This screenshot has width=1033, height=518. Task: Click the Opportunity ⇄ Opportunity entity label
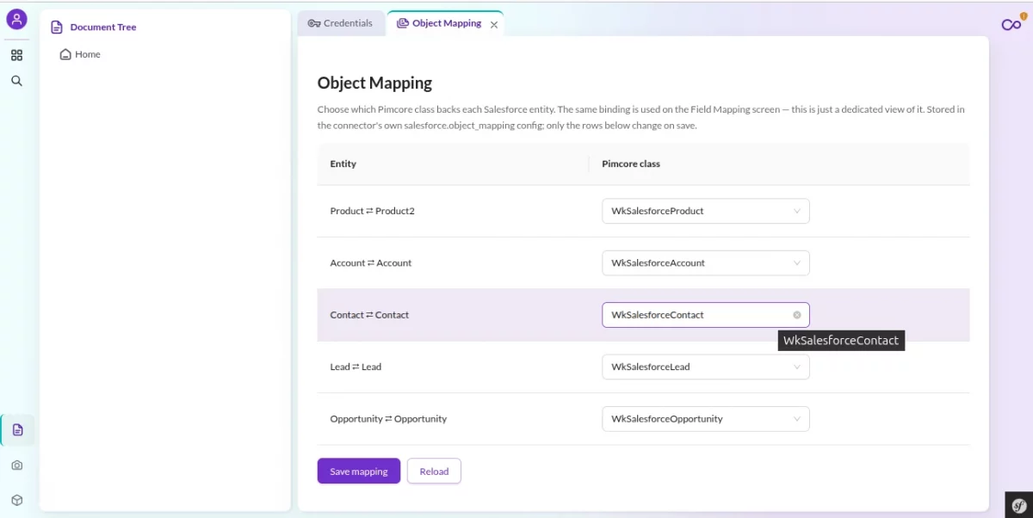[x=388, y=419]
